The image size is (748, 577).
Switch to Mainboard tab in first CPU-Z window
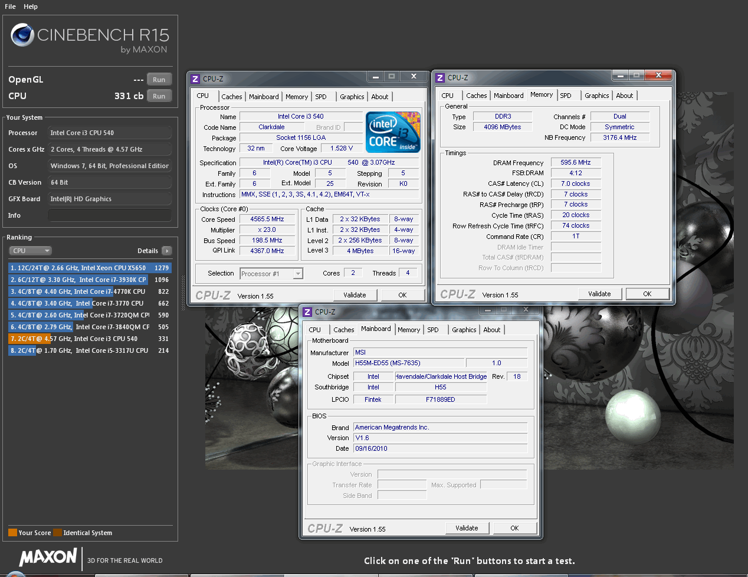point(264,97)
